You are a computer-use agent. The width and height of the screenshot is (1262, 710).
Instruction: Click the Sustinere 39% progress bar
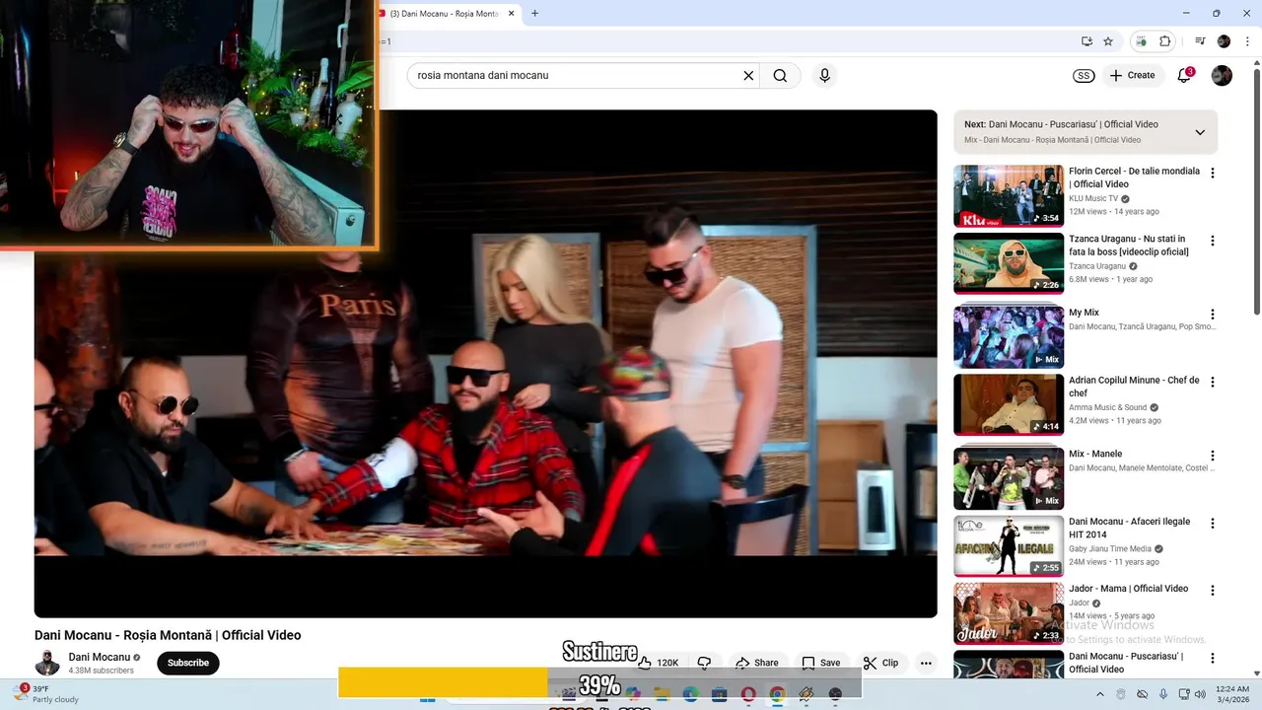point(599,682)
